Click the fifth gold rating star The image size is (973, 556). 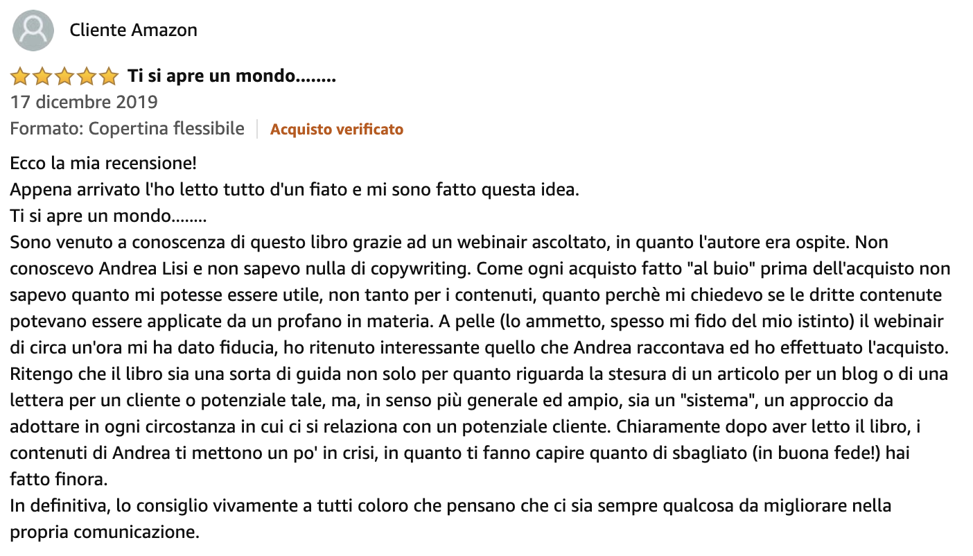(109, 76)
